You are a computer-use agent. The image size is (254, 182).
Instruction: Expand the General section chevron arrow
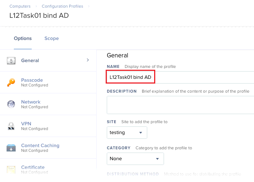click(88, 60)
